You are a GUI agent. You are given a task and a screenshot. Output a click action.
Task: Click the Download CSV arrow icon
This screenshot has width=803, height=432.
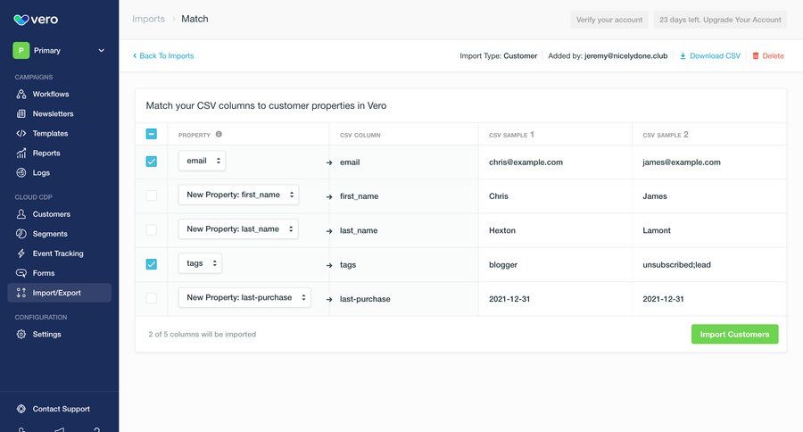(x=683, y=56)
